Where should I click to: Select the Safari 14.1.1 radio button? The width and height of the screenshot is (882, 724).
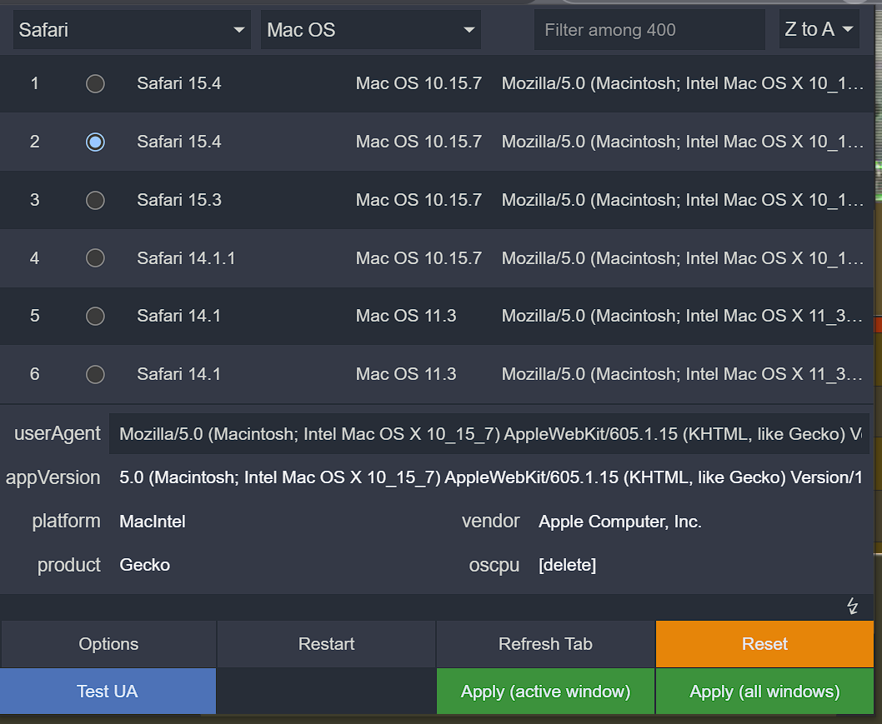coord(96,258)
